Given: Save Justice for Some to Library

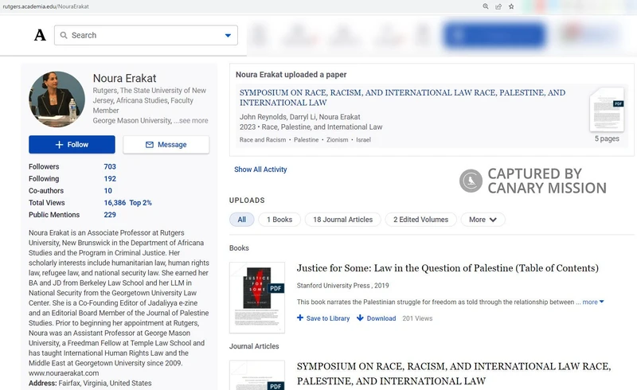Looking at the screenshot, I should (323, 318).
